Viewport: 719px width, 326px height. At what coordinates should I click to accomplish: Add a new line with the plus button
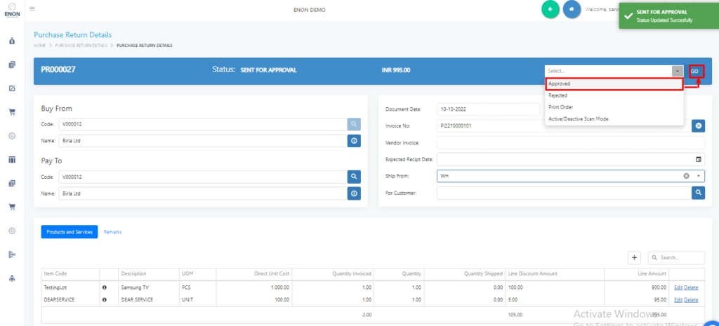(x=634, y=258)
